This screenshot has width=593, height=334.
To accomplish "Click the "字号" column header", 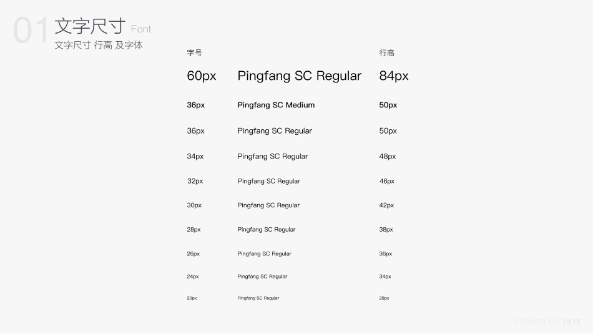I will [x=195, y=53].
